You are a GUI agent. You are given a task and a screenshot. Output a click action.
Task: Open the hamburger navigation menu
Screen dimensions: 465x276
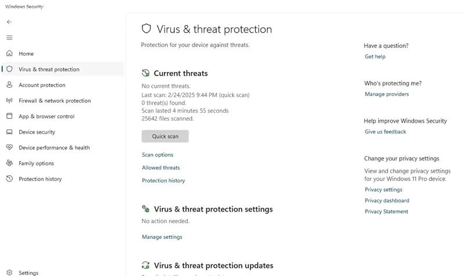(x=9, y=38)
